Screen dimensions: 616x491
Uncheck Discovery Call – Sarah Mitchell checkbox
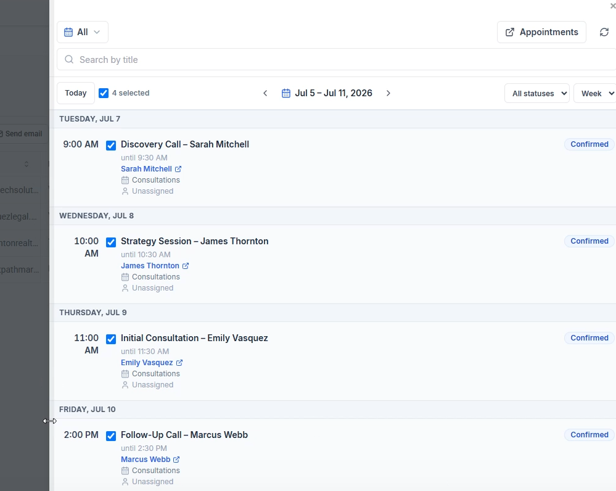click(x=111, y=146)
